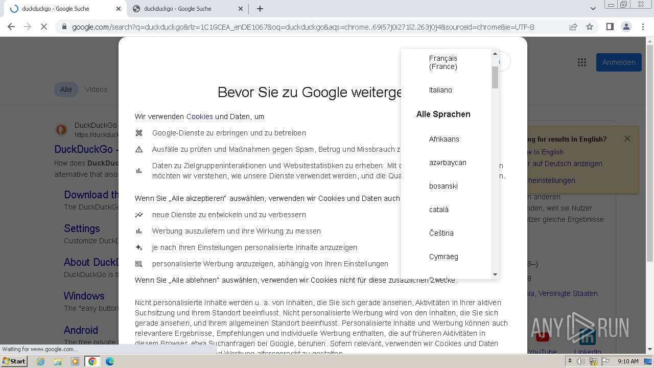Image resolution: width=654 pixels, height=368 pixels.
Task: Click the language list scrollbar thumb
Action: click(495, 77)
